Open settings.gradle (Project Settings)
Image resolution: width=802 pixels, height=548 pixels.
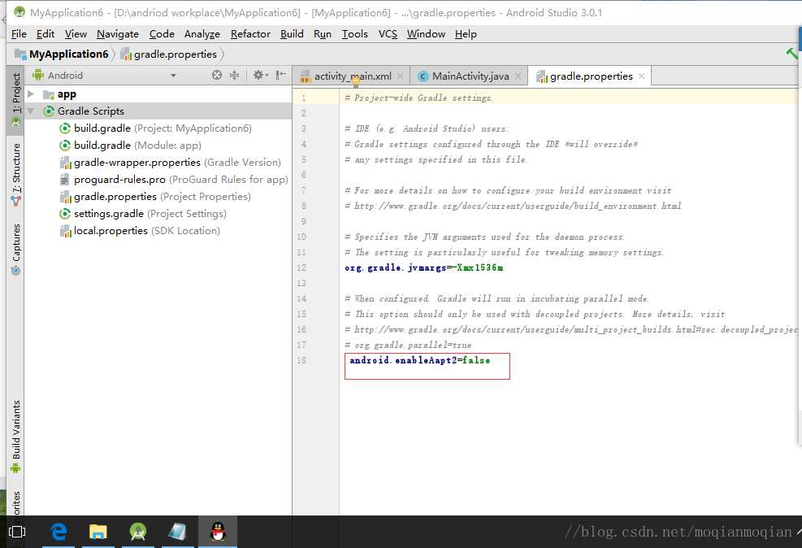pos(143,214)
